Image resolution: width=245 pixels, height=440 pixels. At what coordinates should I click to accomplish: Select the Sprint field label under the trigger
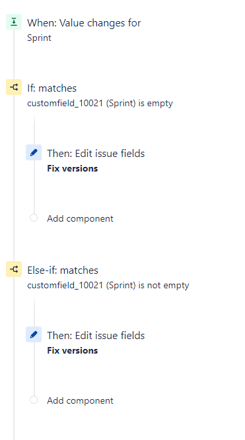click(39, 38)
